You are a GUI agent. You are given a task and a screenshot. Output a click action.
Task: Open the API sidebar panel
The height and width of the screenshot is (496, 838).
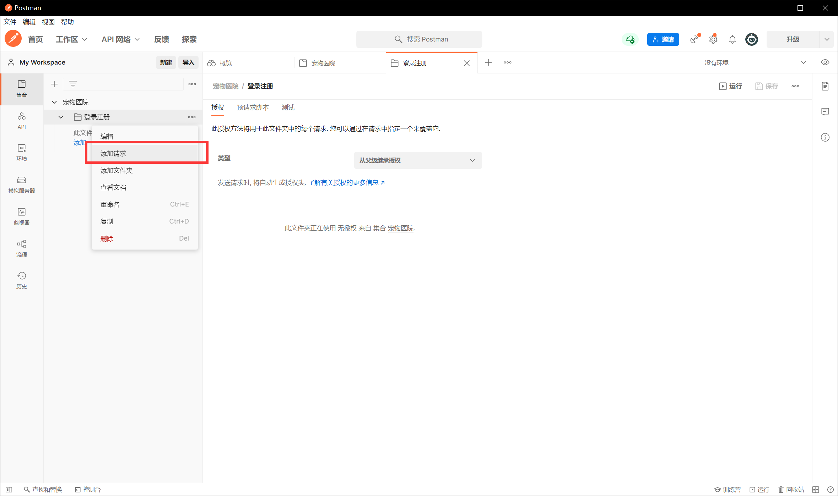coord(21,120)
